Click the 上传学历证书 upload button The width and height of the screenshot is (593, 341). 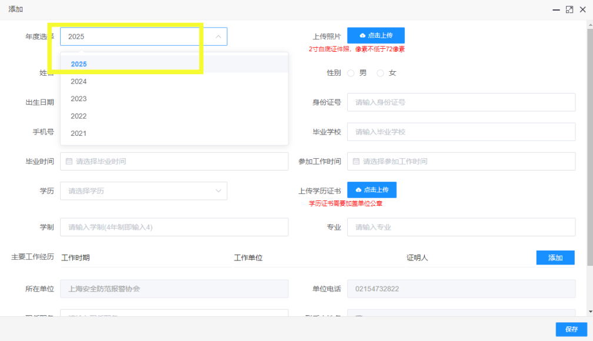[x=371, y=190]
